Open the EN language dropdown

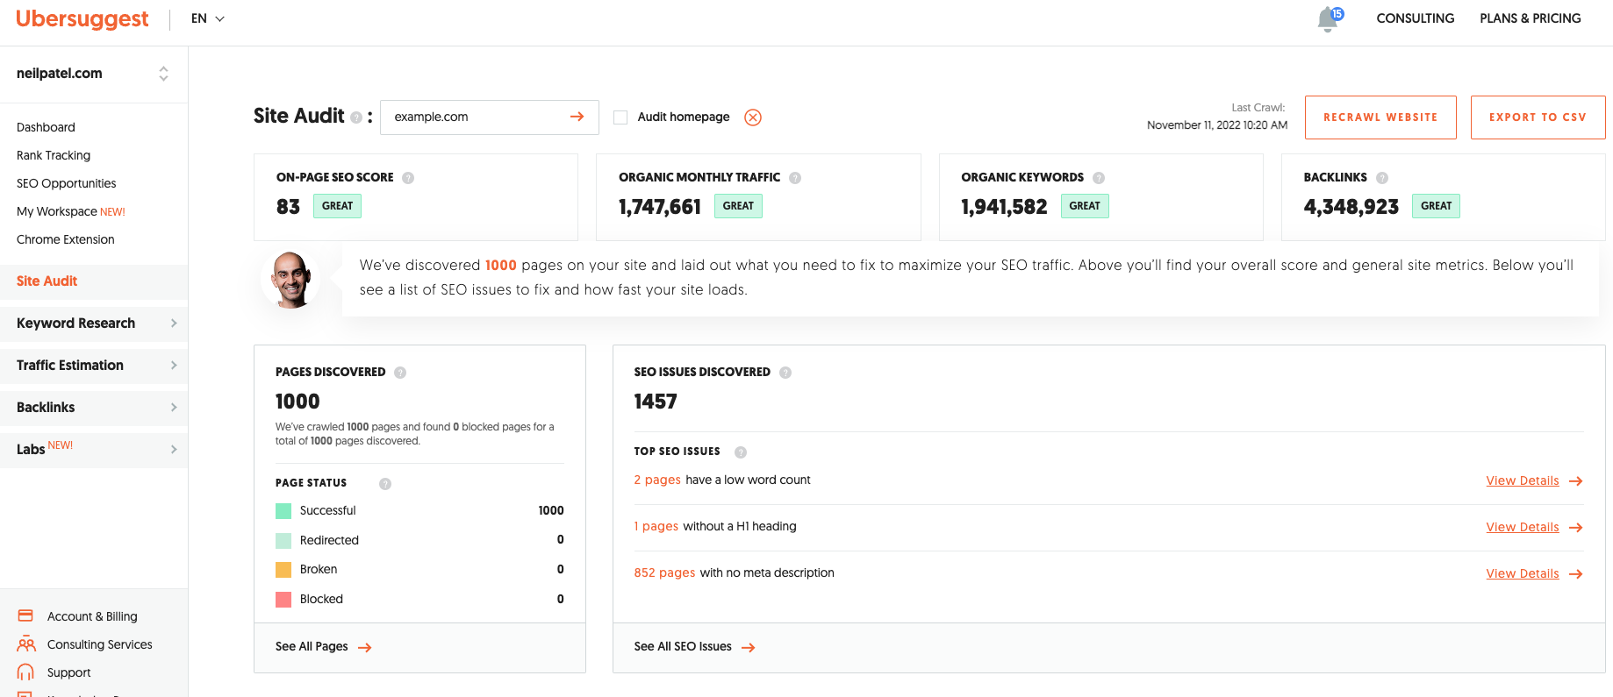[208, 18]
